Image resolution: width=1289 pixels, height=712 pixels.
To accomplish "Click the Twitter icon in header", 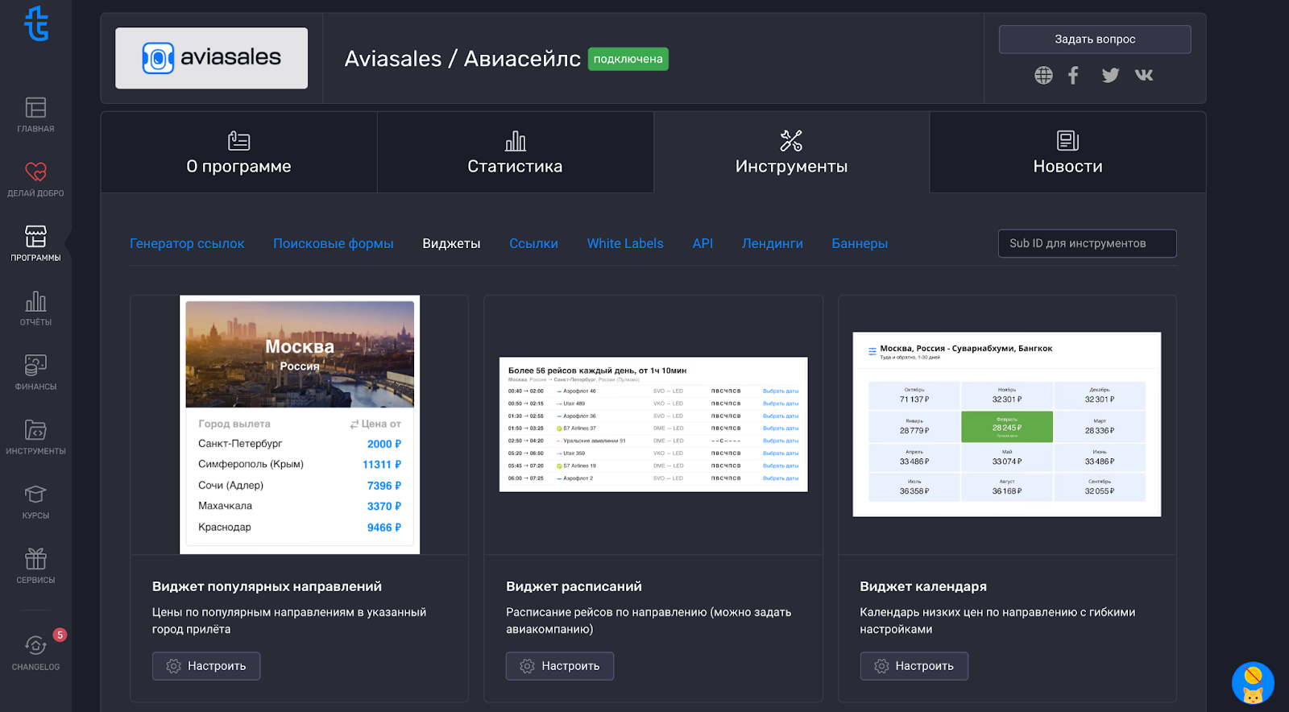I will pyautogui.click(x=1110, y=76).
